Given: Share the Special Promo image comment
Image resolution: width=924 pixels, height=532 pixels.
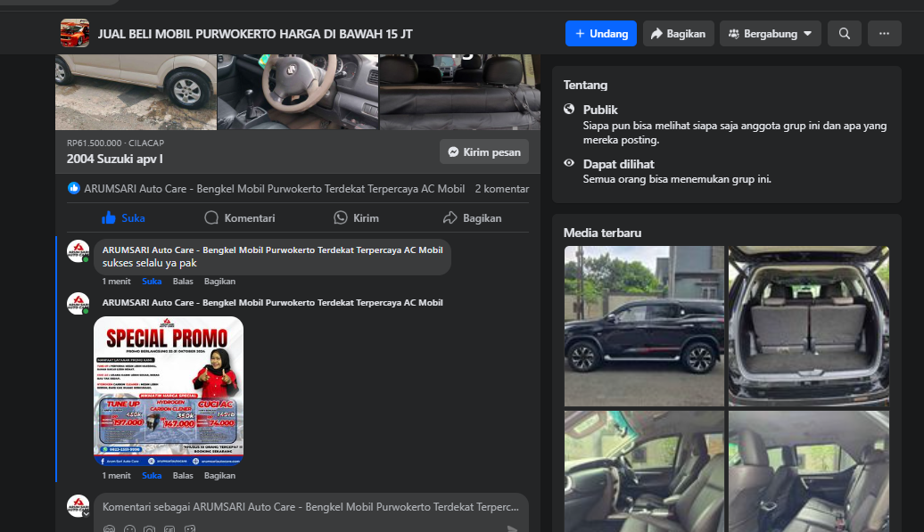Looking at the screenshot, I should (x=219, y=476).
